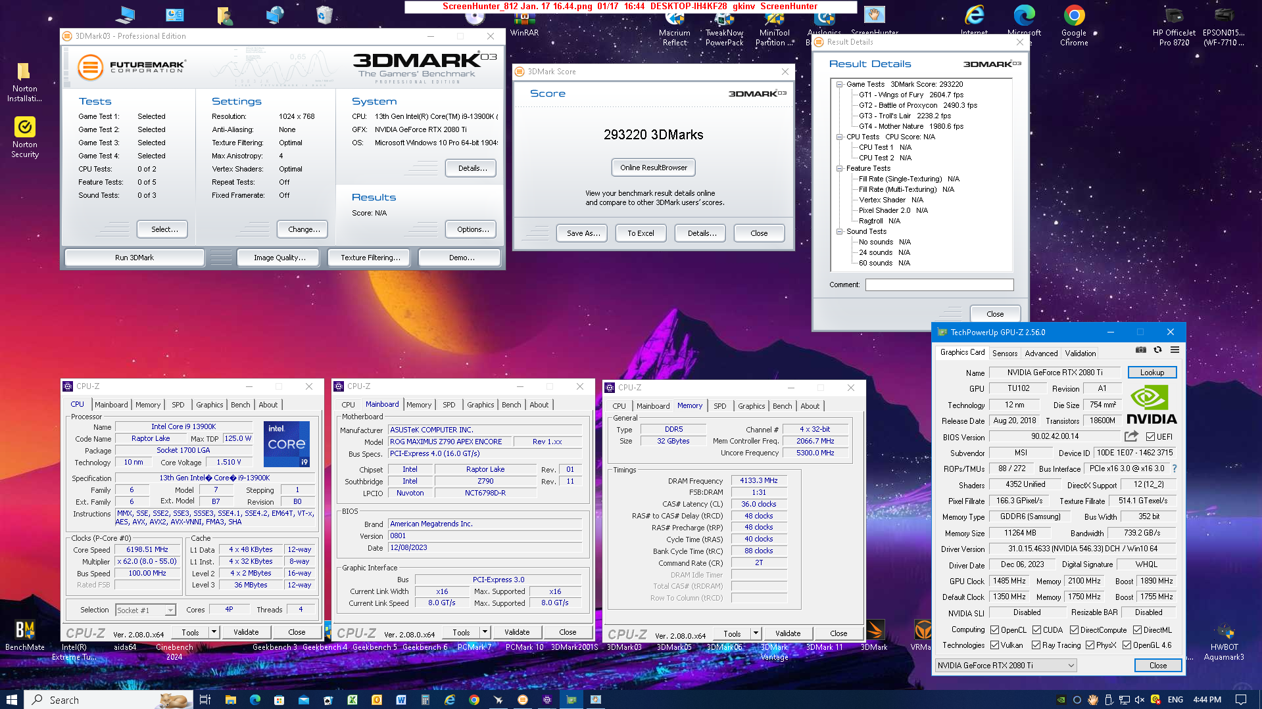Open Task View from taskbar
This screenshot has width=1262, height=709.
(205, 700)
